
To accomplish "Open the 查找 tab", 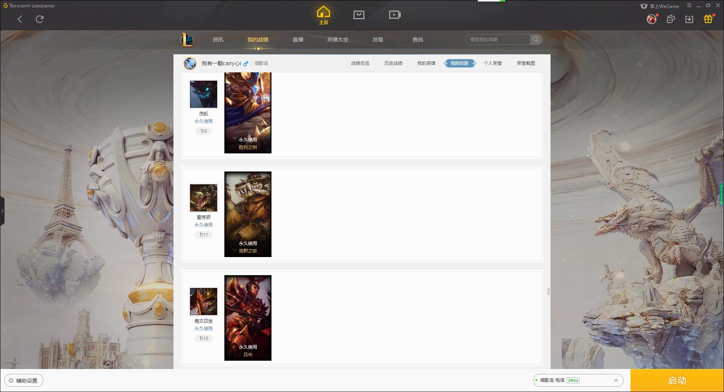I will pyautogui.click(x=418, y=40).
